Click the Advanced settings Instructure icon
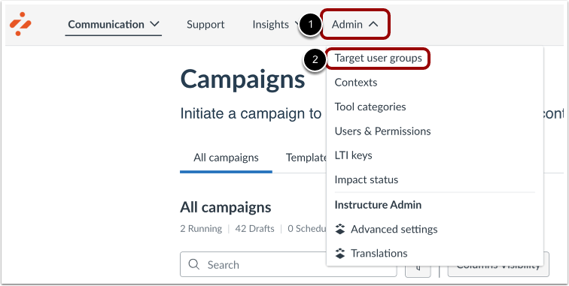Screen dimensions: 569x286 coord(340,229)
